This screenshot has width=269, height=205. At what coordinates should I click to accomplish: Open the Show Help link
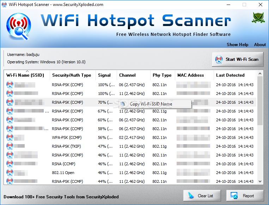pos(237,45)
